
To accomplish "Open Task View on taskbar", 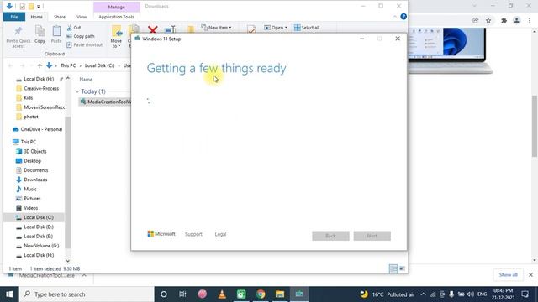I will (x=182, y=294).
